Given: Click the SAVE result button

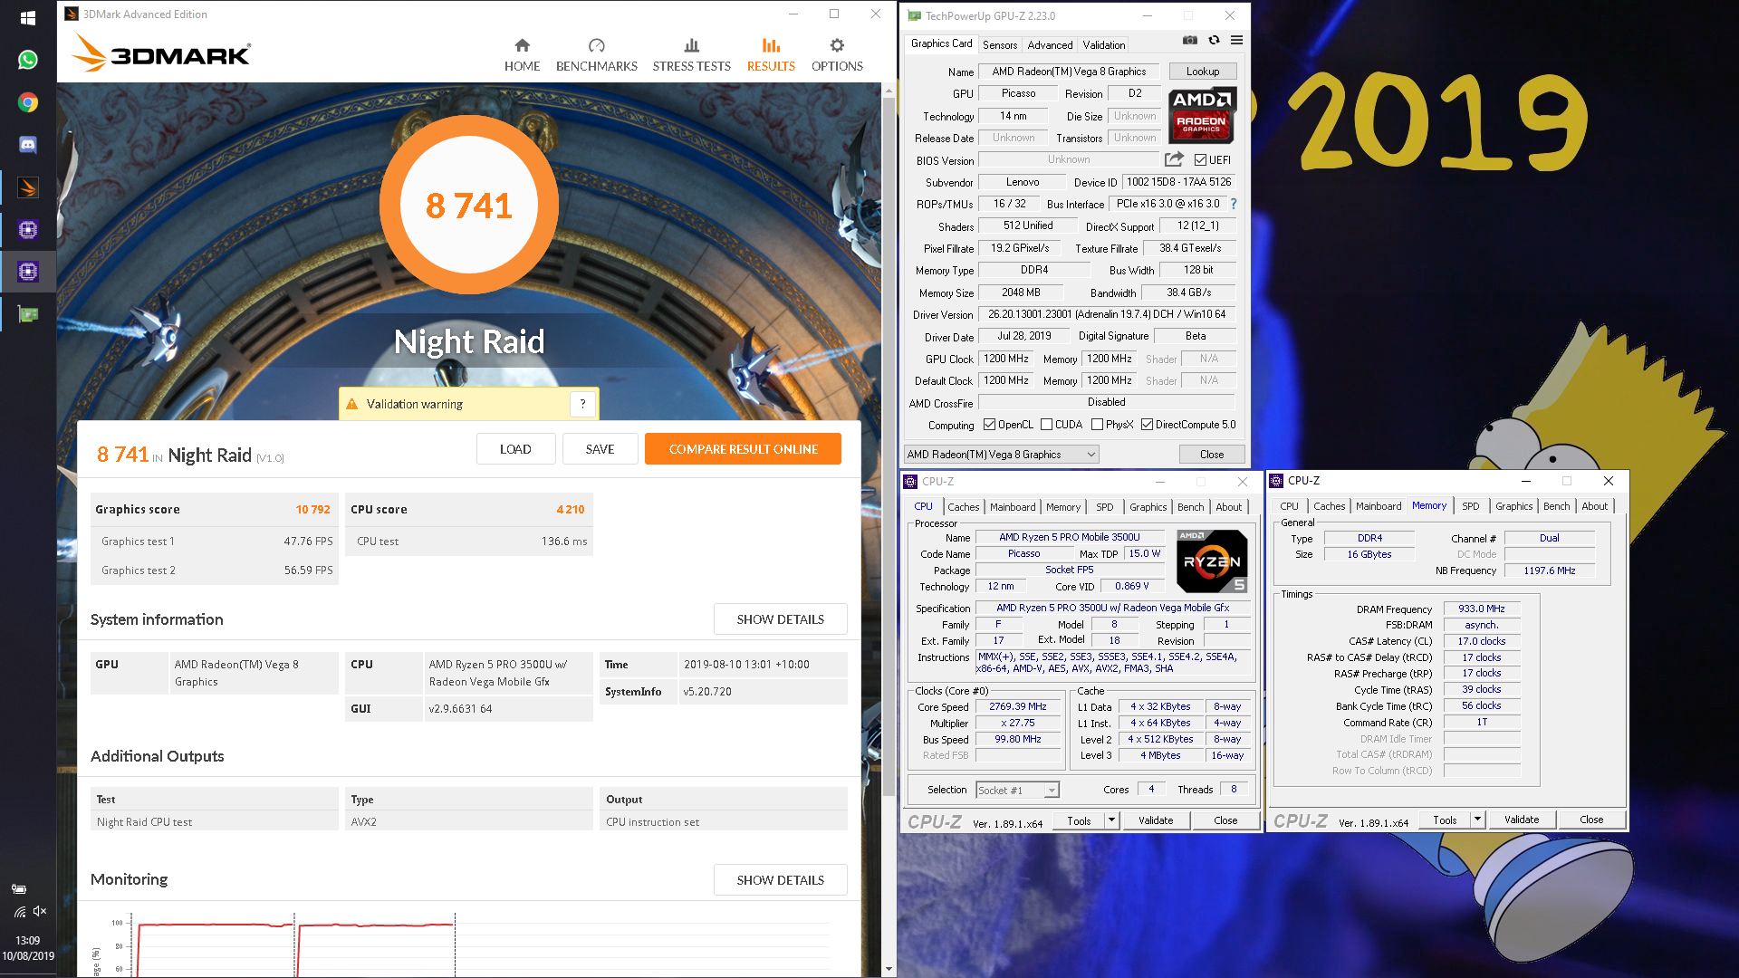Looking at the screenshot, I should 600,449.
